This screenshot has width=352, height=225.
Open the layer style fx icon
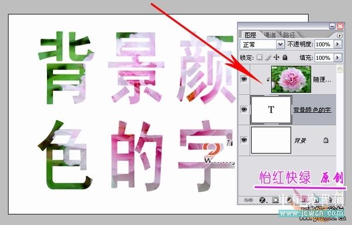click(x=262, y=200)
